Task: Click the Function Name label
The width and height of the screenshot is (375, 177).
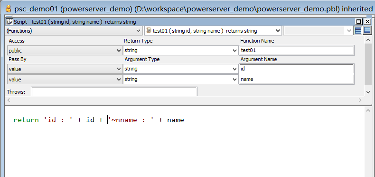Action: (x=257, y=41)
